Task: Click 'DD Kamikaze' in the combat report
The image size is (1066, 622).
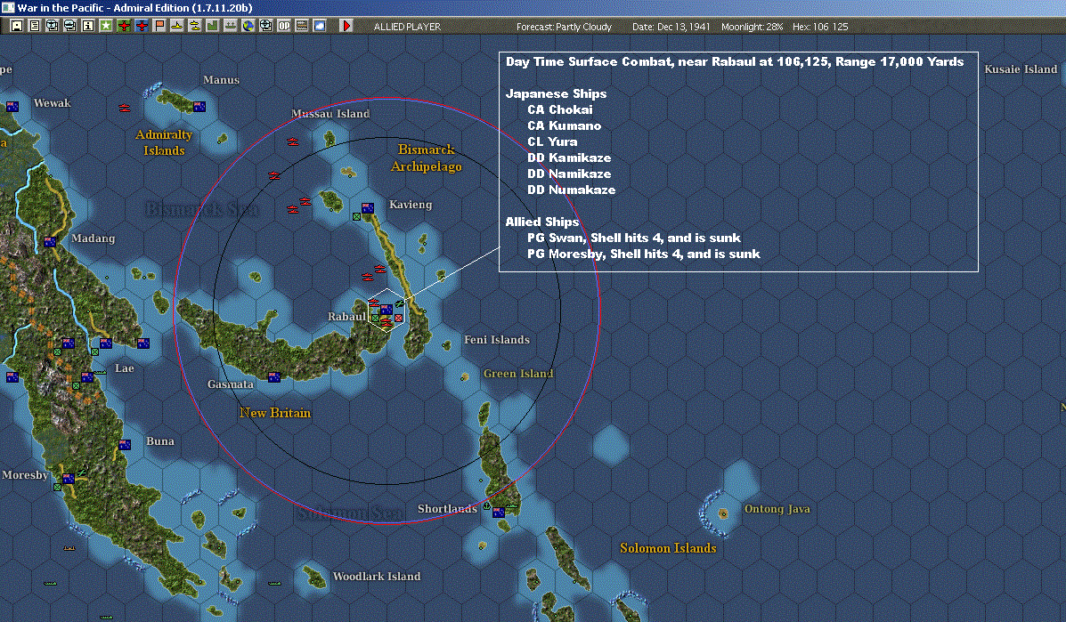Action: pyautogui.click(x=569, y=158)
